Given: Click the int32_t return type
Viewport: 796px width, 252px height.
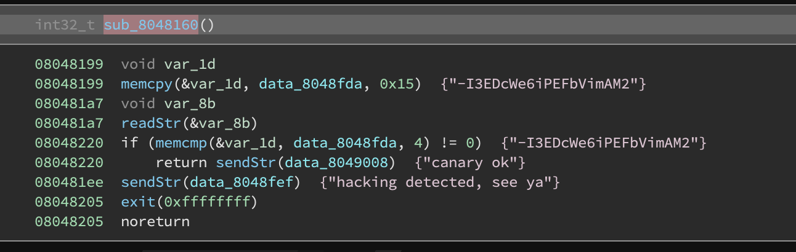Looking at the screenshot, I should coord(65,25).
